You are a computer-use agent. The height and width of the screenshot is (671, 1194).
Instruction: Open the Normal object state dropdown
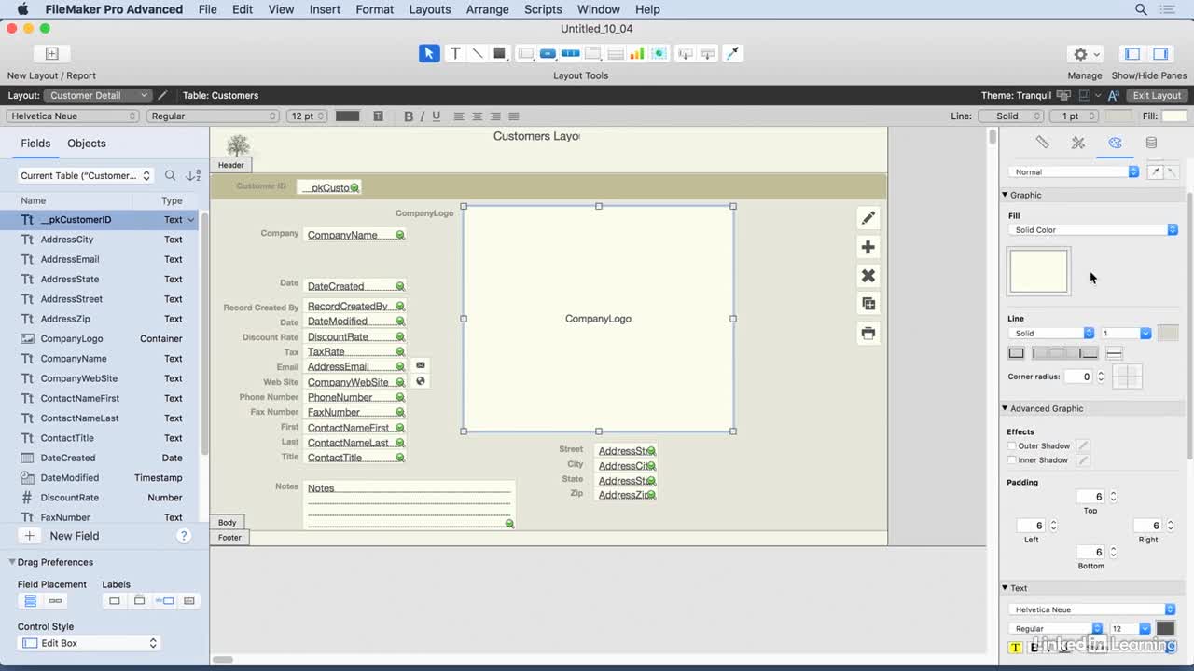[x=1074, y=171]
